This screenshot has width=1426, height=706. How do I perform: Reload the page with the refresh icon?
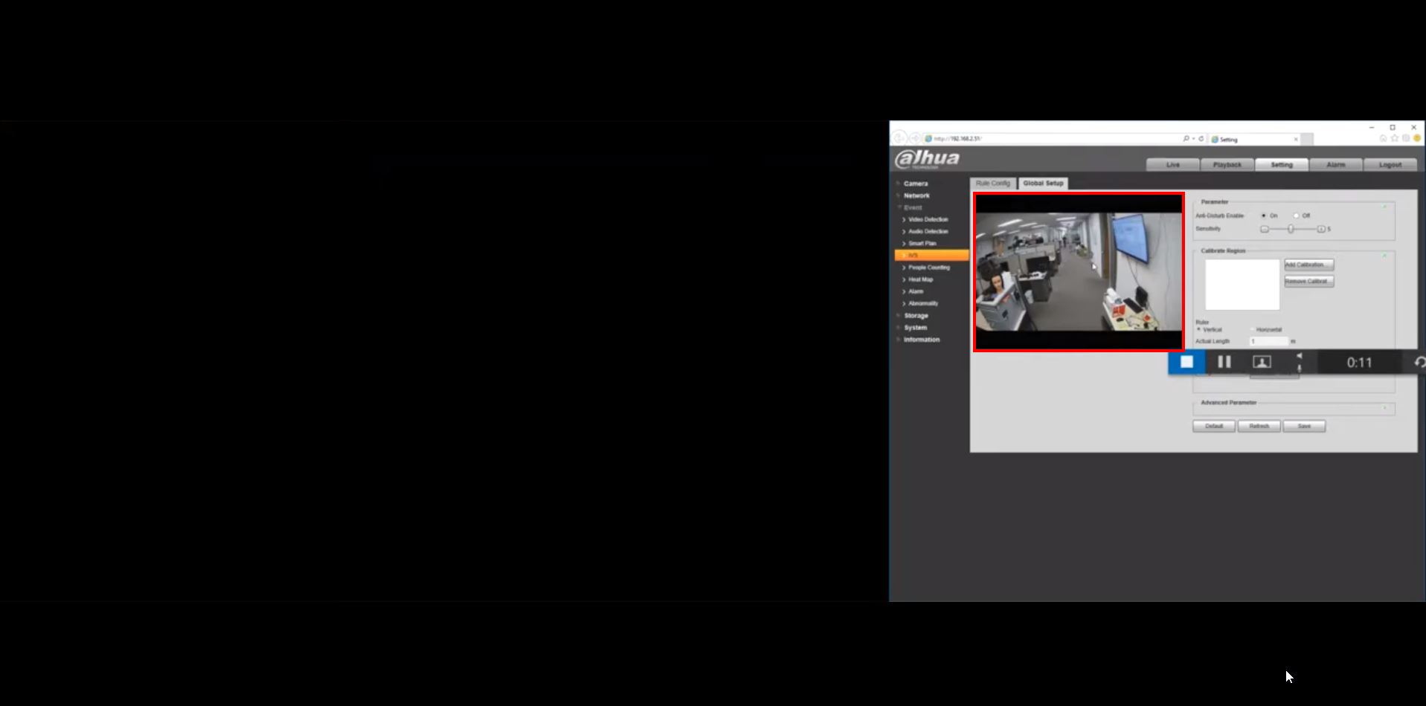[1201, 138]
